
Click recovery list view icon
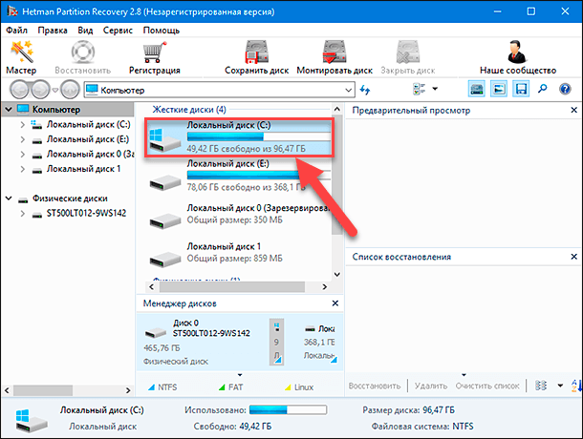click(541, 386)
